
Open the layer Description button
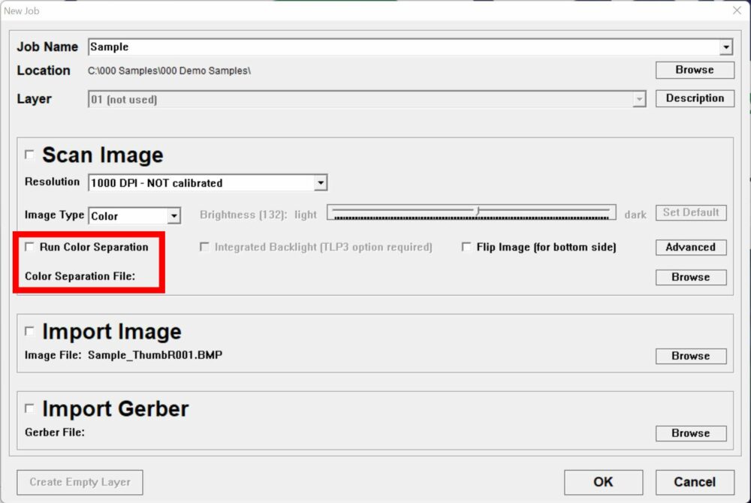pyautogui.click(x=695, y=98)
